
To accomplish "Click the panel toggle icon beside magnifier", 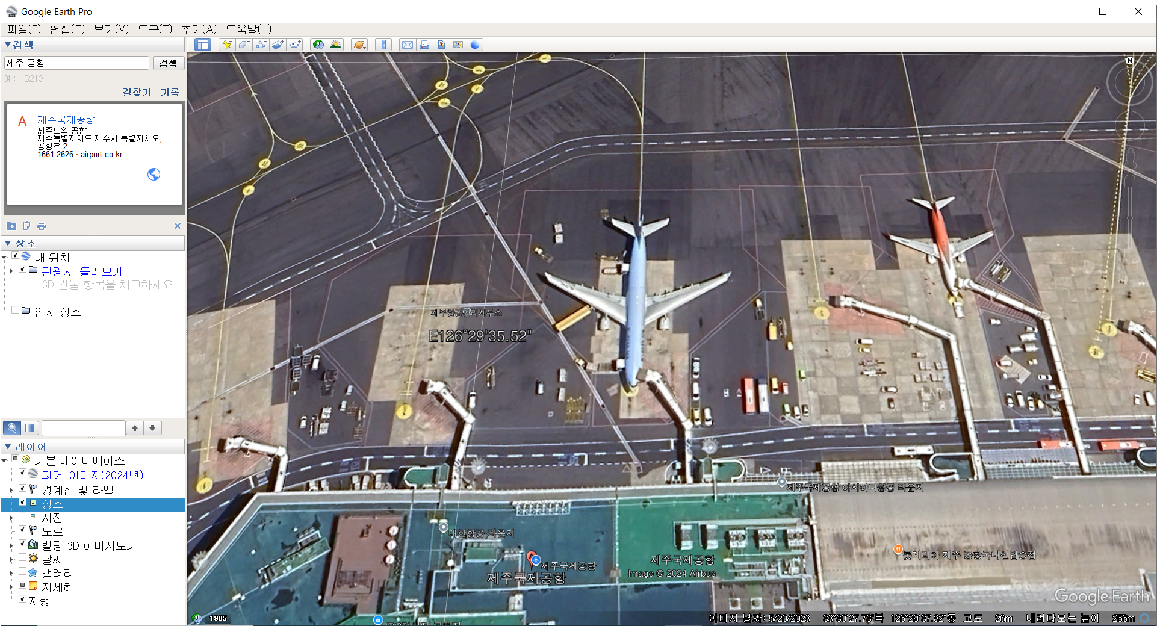I will [29, 428].
